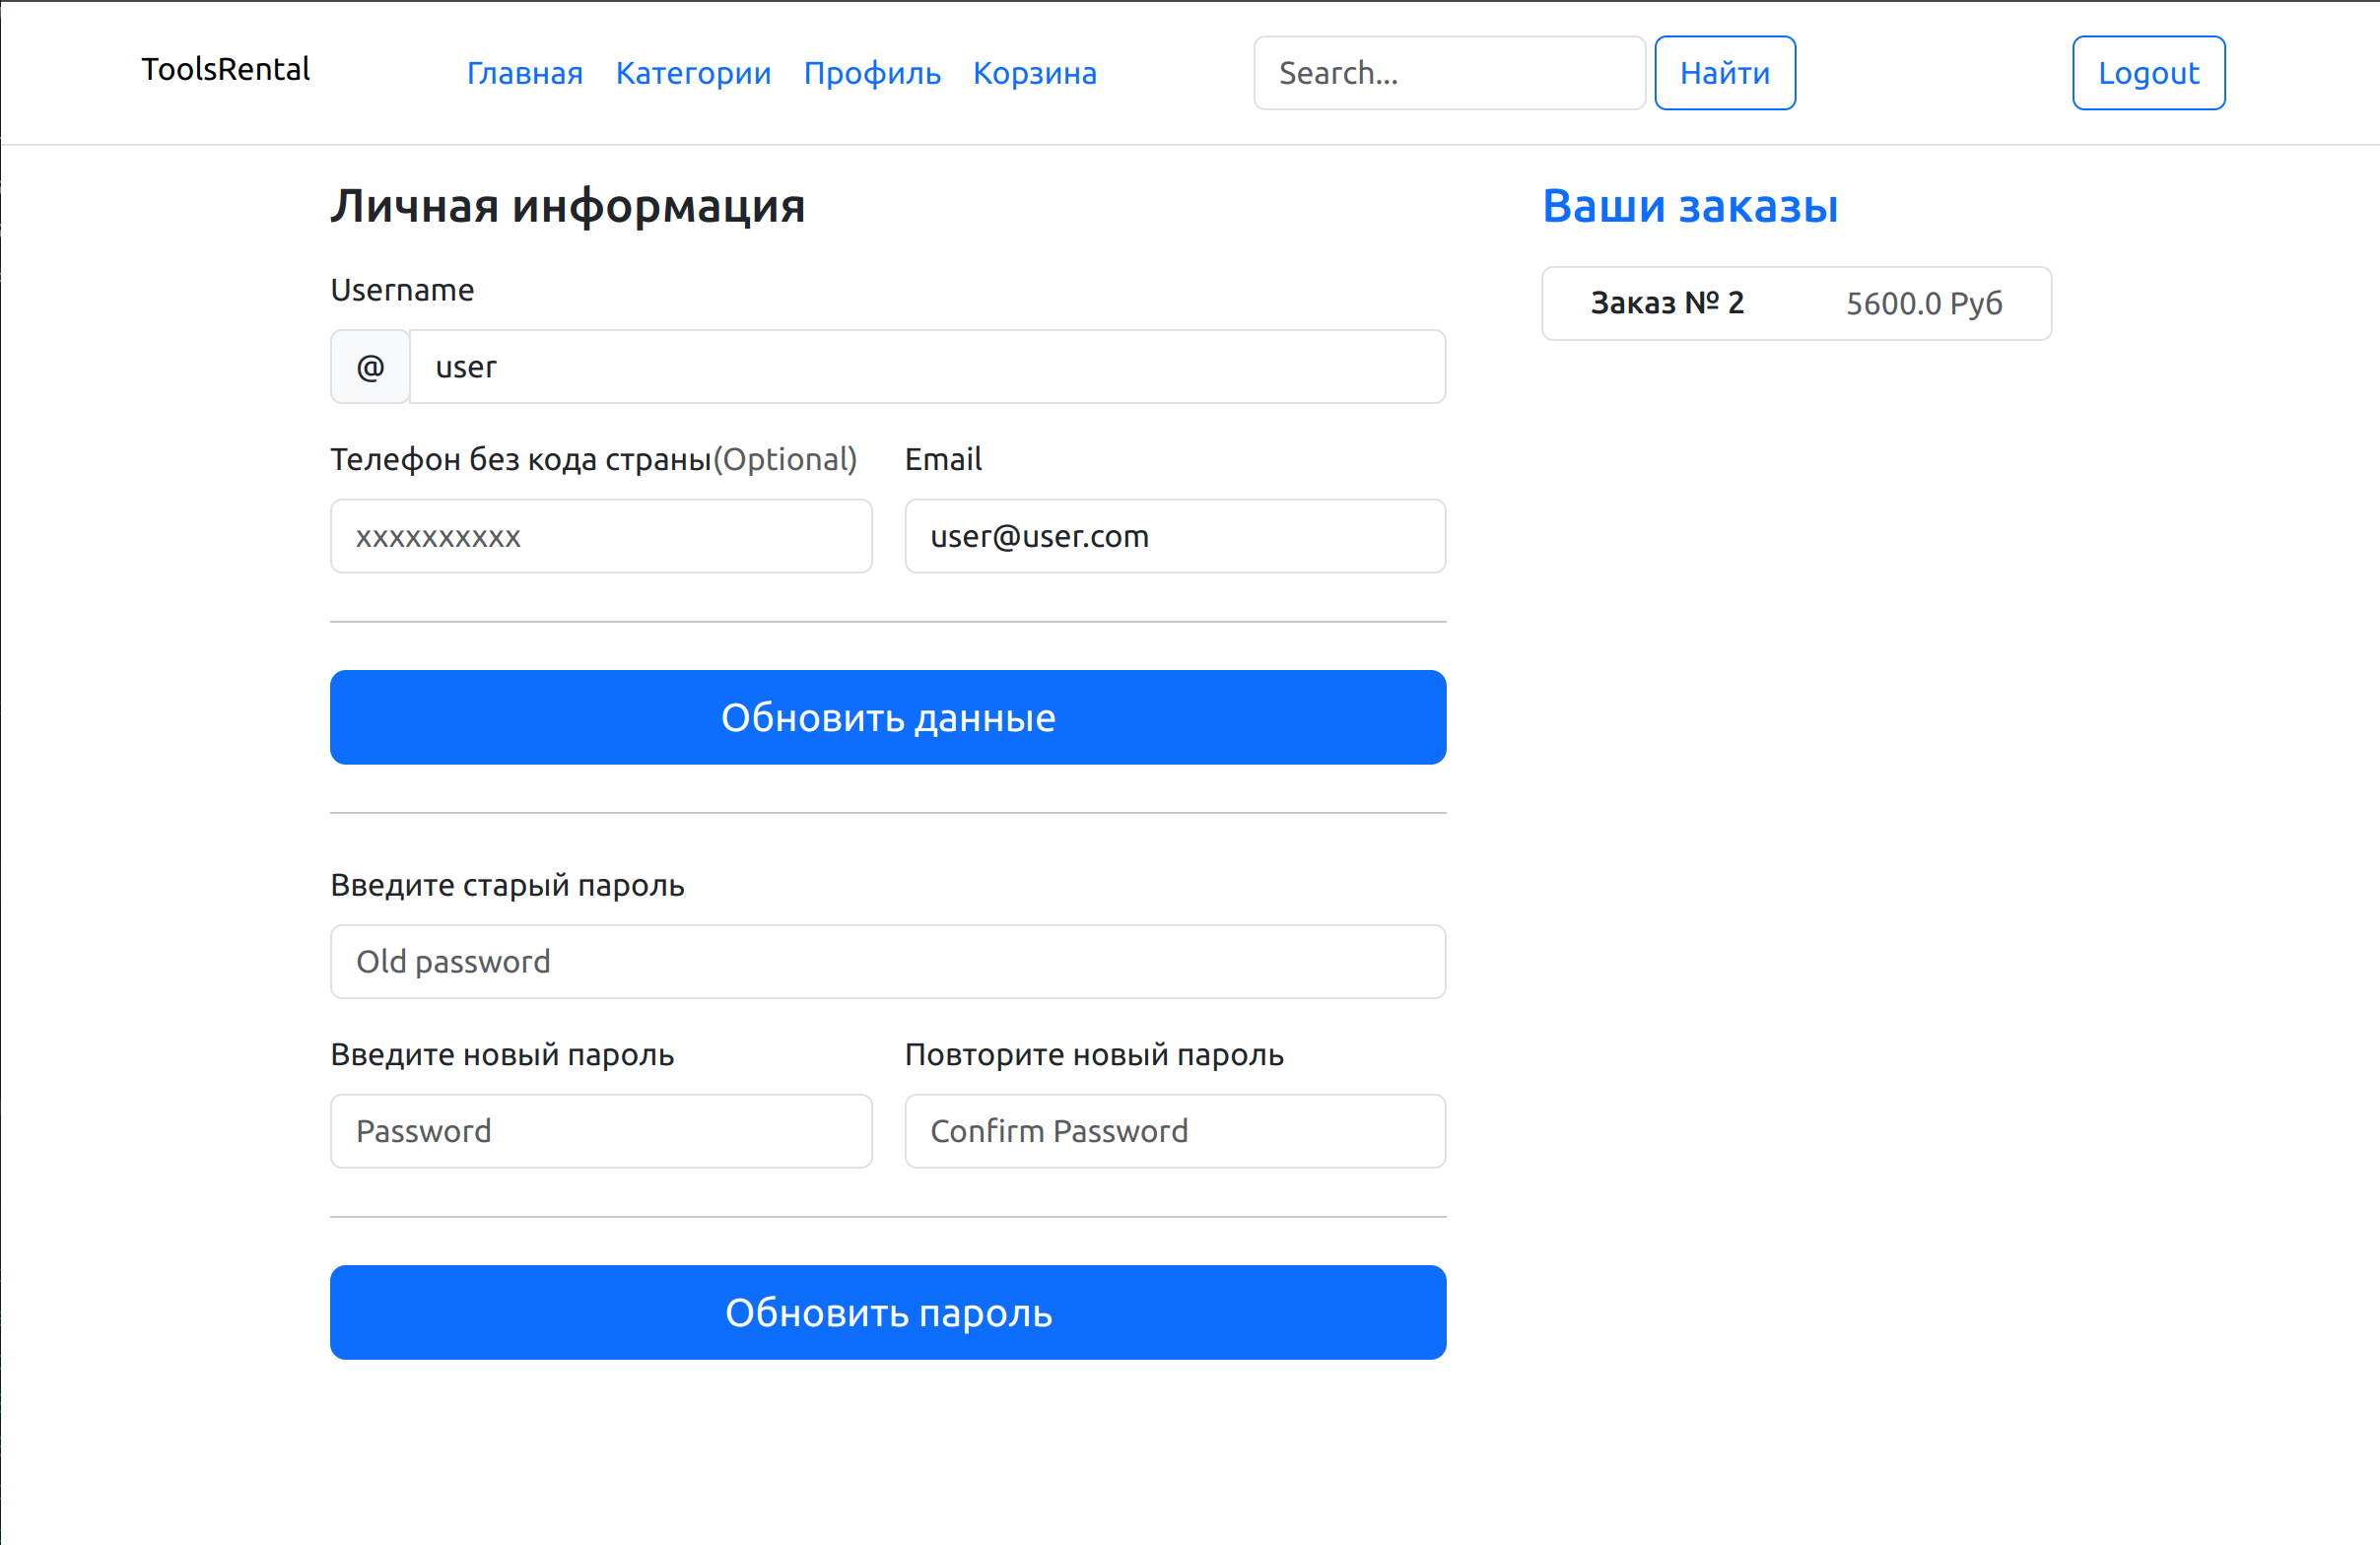Viewport: 2380px width, 1545px height.
Task: Focus the Confirm Password field
Action: coord(1174,1131)
